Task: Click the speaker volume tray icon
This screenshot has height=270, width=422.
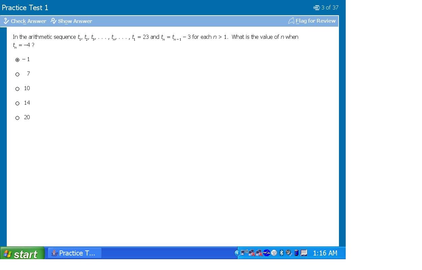Action: click(289, 253)
